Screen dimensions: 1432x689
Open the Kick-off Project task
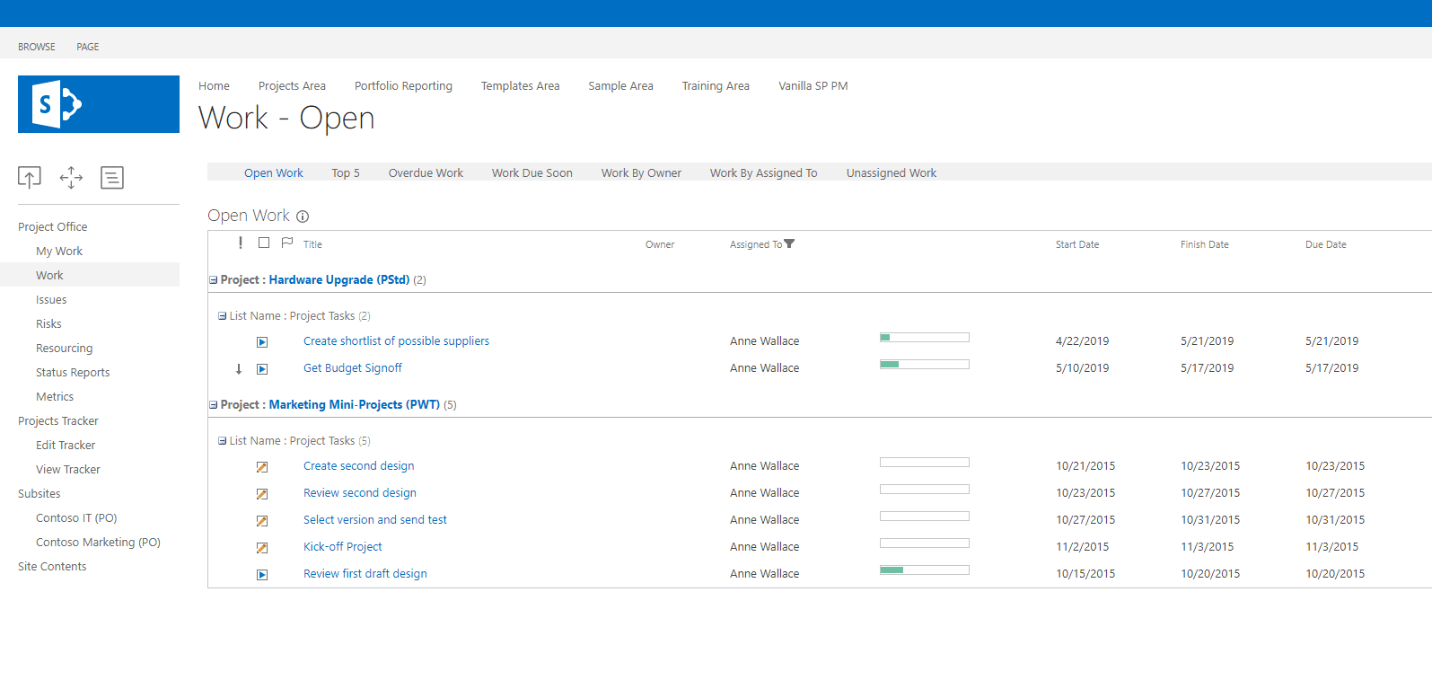pos(343,547)
